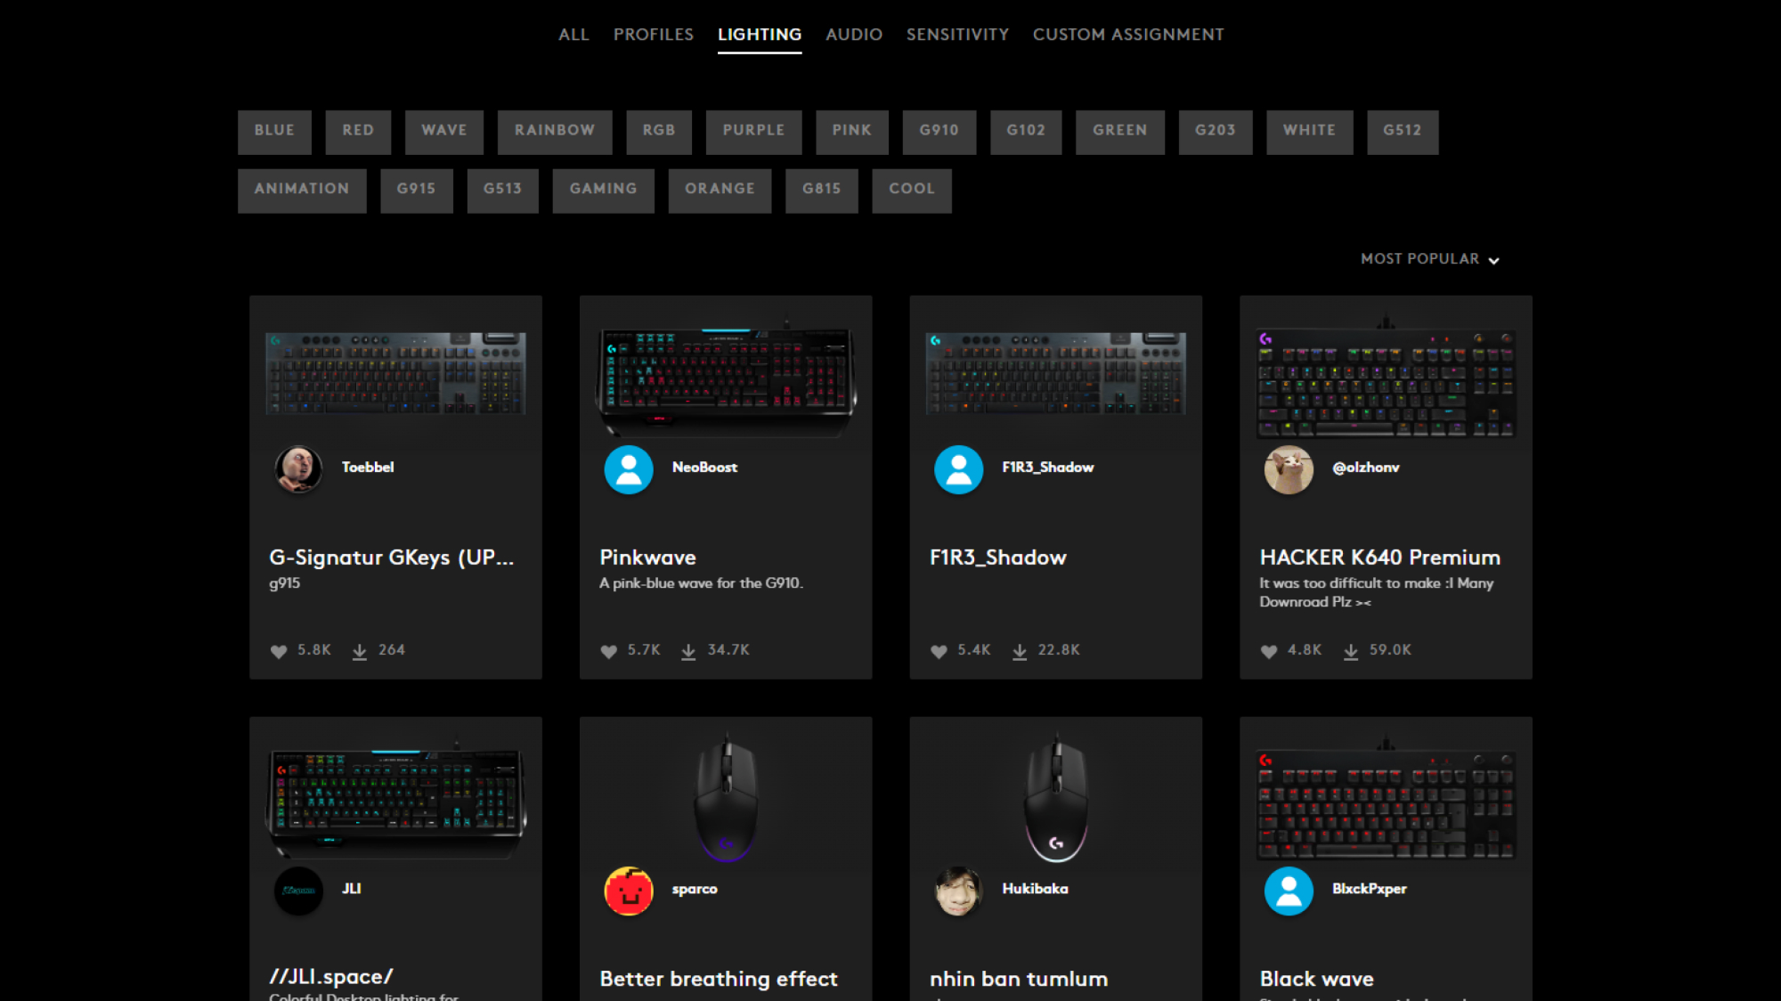
Task: Open Better breathing effect mouse thumbnail
Action: pos(725,795)
